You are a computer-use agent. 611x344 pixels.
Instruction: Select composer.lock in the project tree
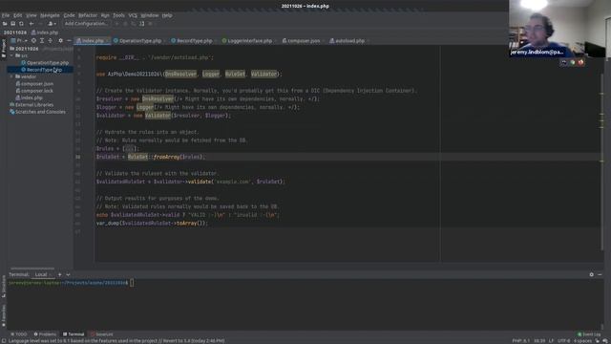click(37, 91)
